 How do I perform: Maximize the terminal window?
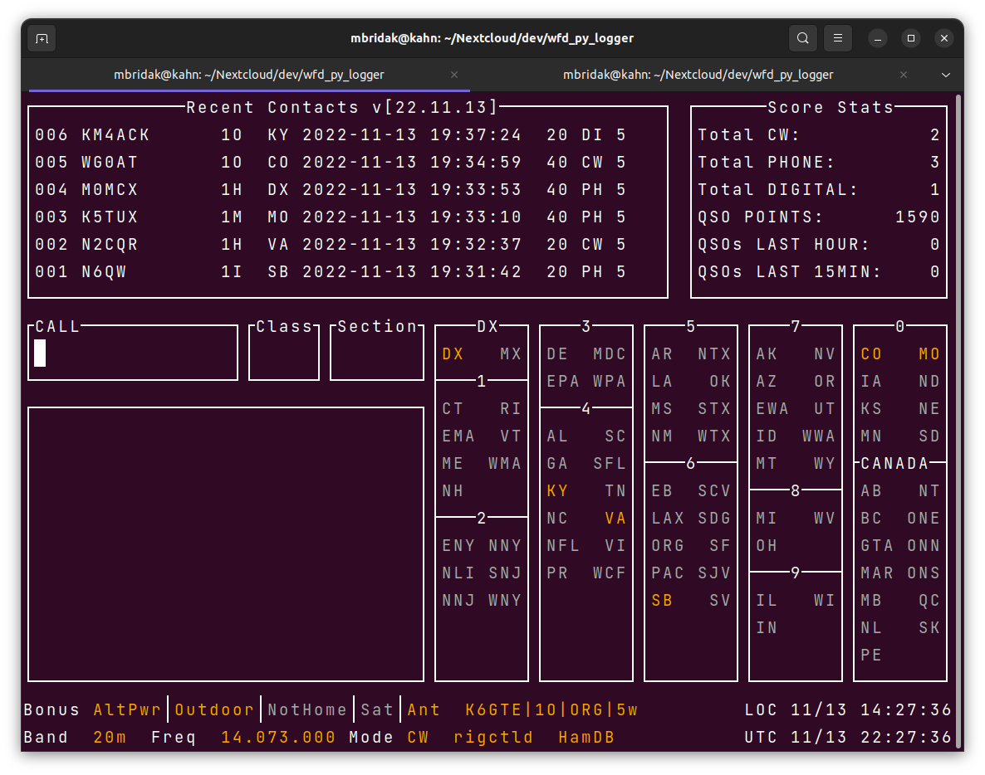click(x=911, y=38)
